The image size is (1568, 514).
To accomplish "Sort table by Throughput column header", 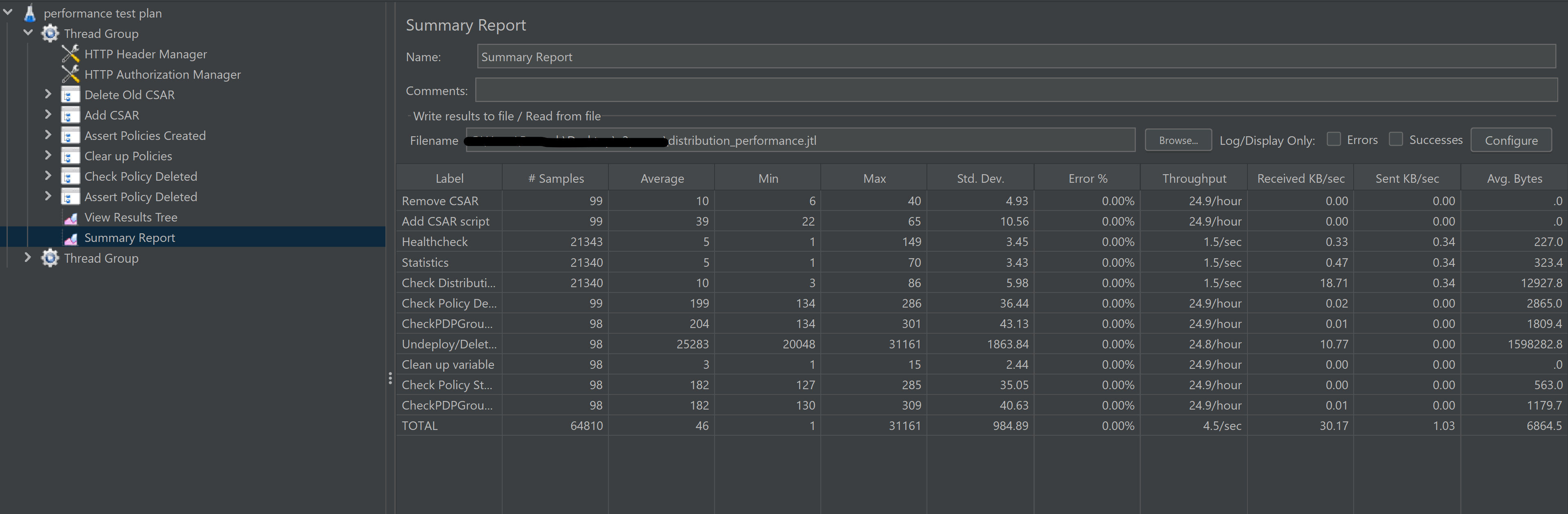I will [1194, 178].
